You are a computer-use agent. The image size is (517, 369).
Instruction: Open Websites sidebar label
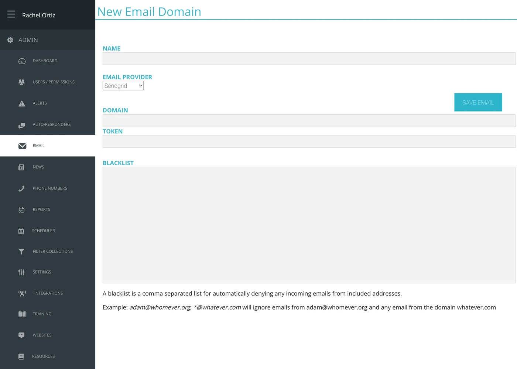point(42,335)
